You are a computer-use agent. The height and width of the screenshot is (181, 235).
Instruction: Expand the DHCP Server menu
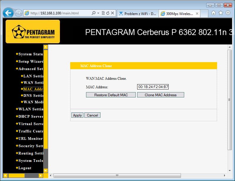click(31, 117)
